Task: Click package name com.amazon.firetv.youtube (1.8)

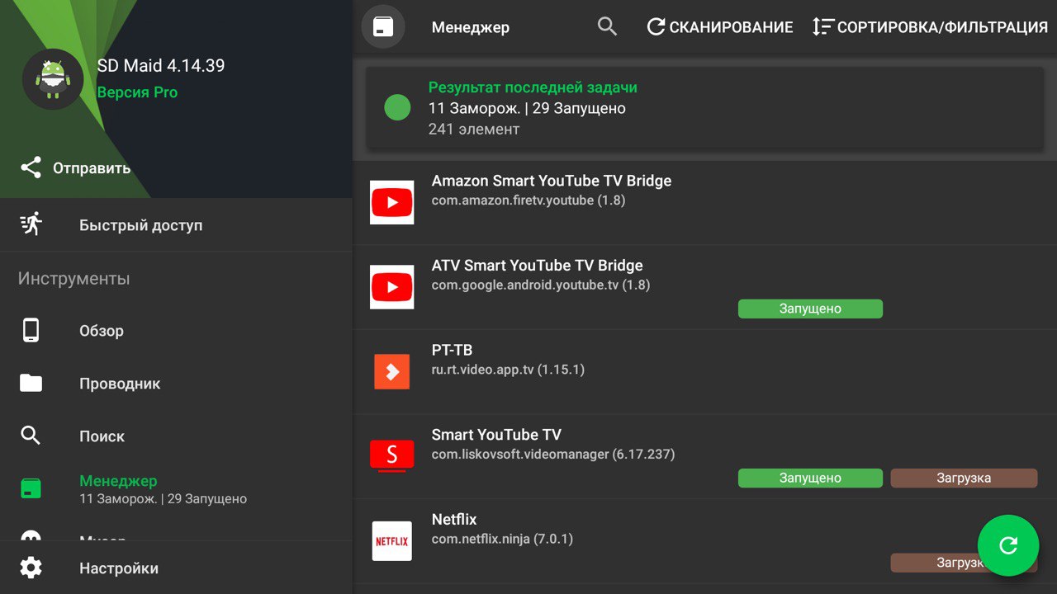Action: (528, 200)
